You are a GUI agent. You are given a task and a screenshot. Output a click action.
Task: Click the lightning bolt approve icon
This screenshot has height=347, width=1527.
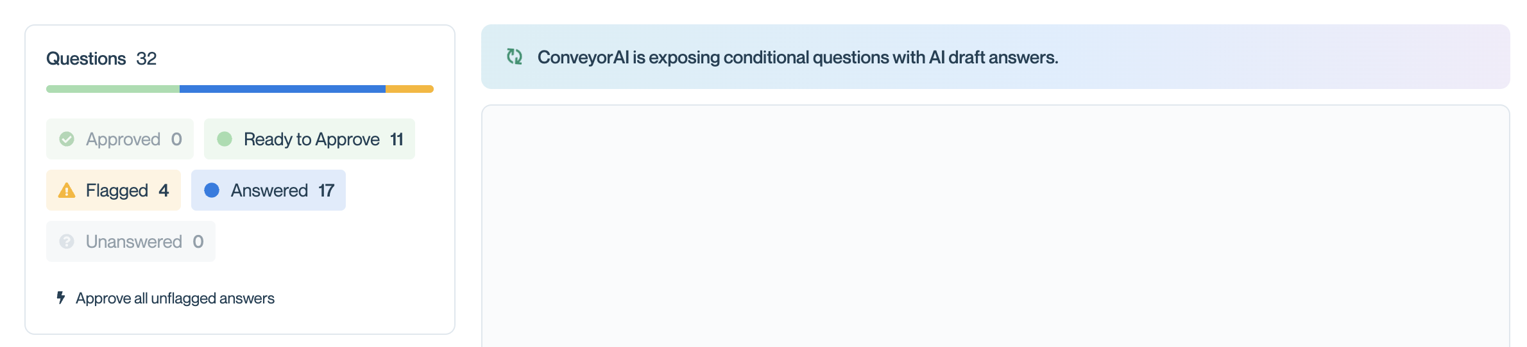point(61,298)
